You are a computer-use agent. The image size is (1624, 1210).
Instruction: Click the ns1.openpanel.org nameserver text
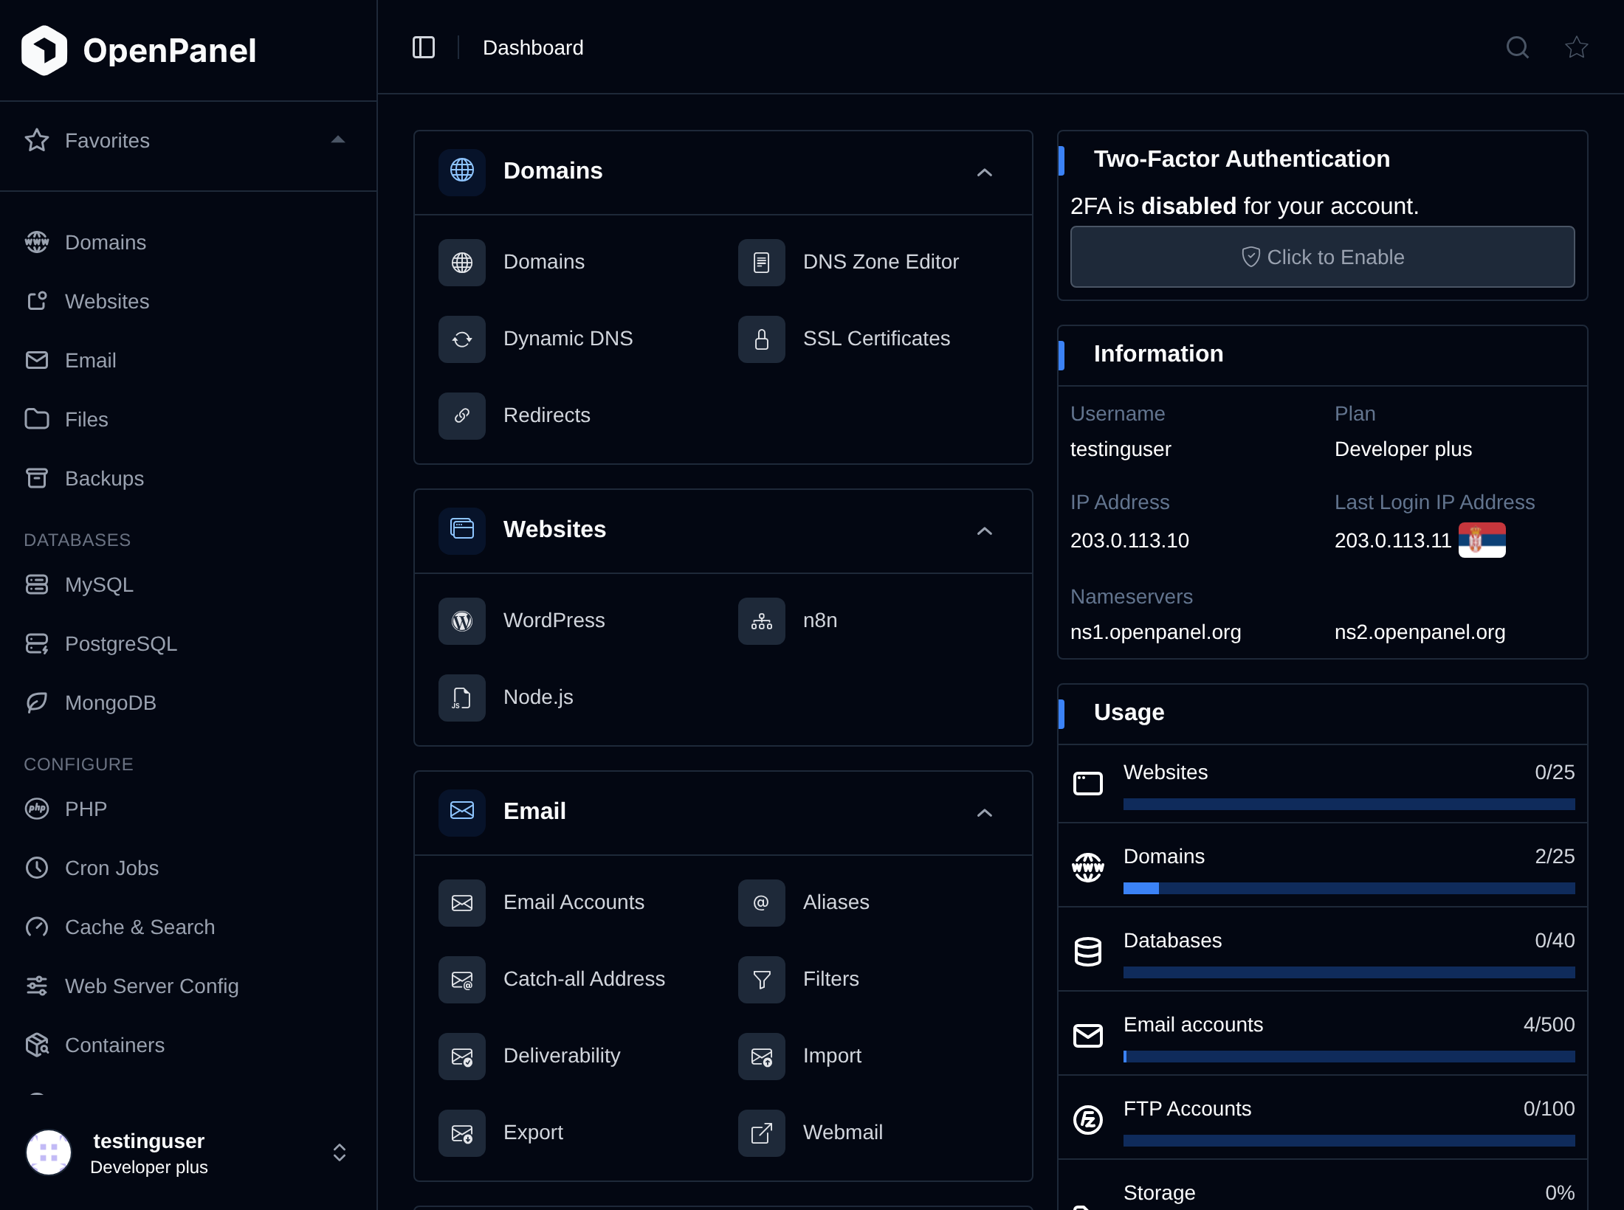click(x=1156, y=632)
